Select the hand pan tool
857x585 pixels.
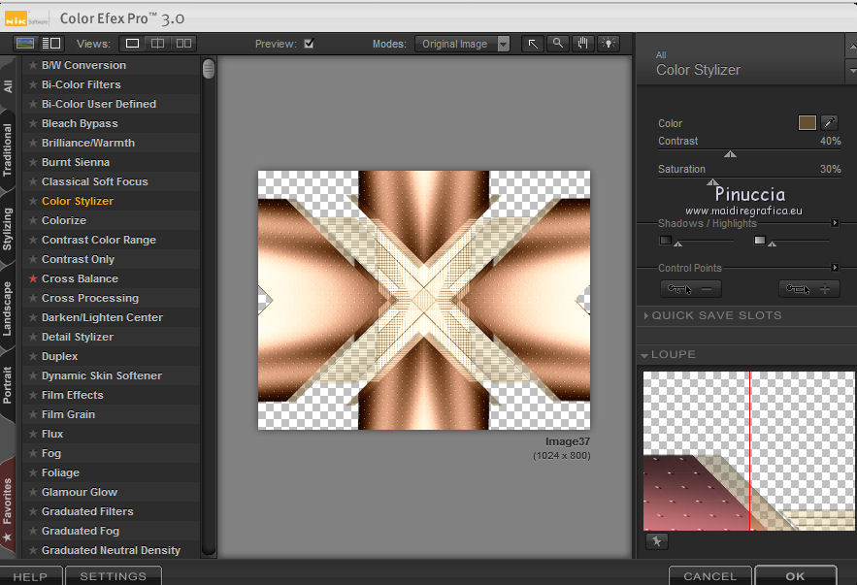[583, 44]
